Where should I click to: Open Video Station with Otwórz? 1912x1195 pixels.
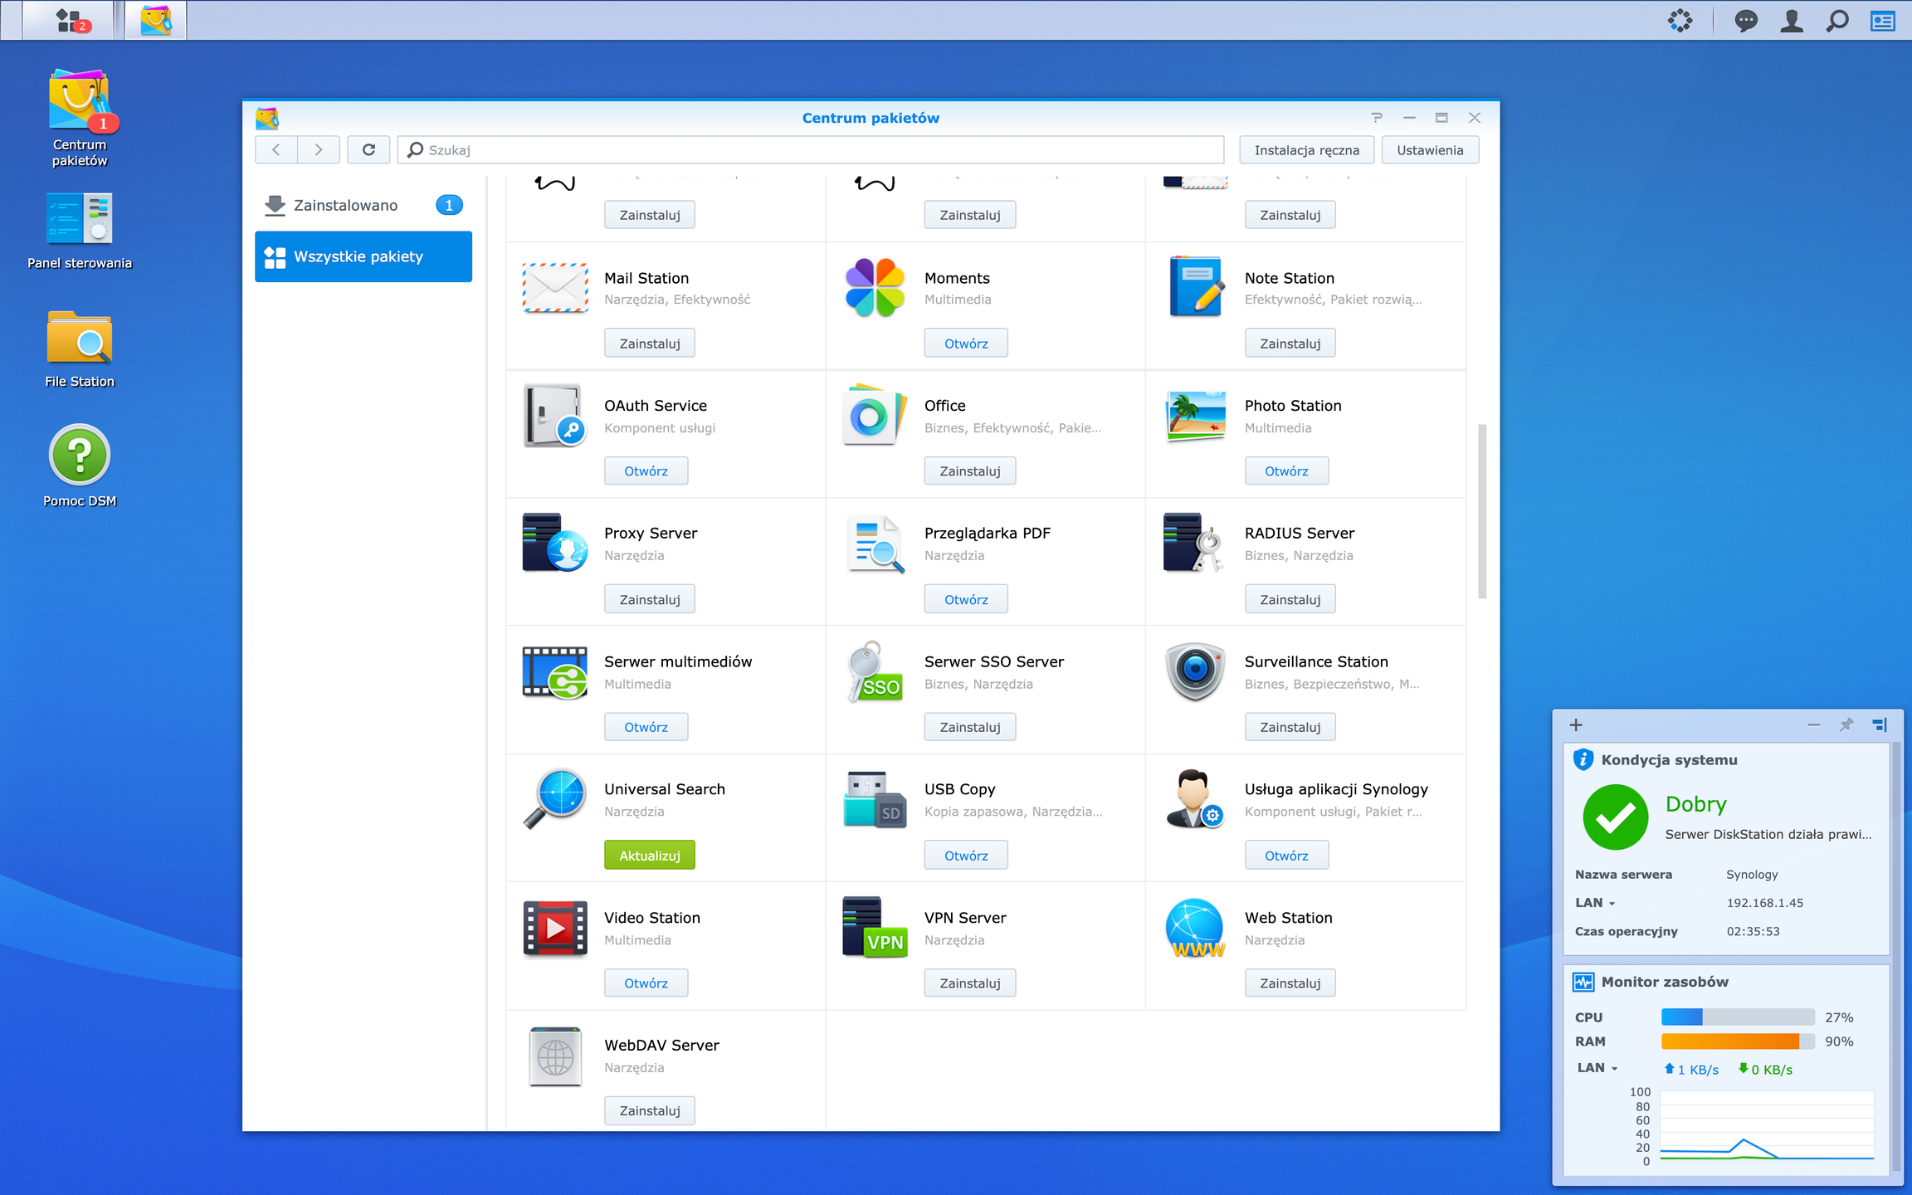(x=646, y=983)
